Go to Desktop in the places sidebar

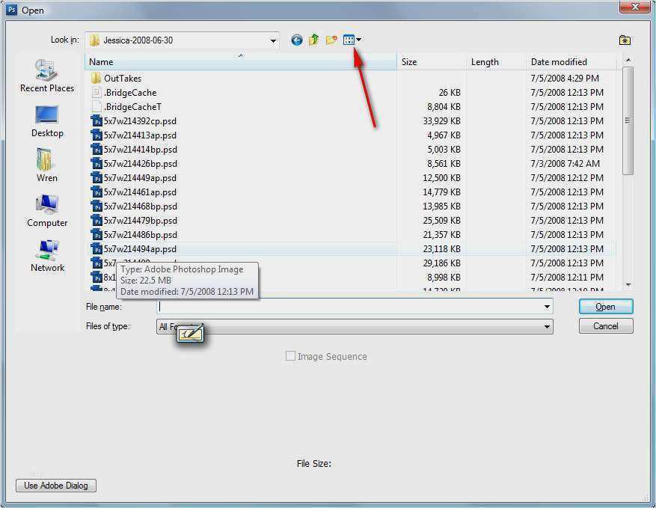(47, 121)
